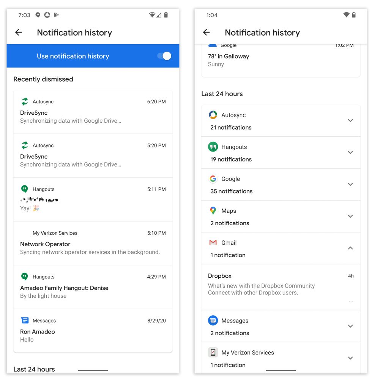This screenshot has width=372, height=389.
Task: Tap the 35 notifications count text
Action: (x=231, y=191)
